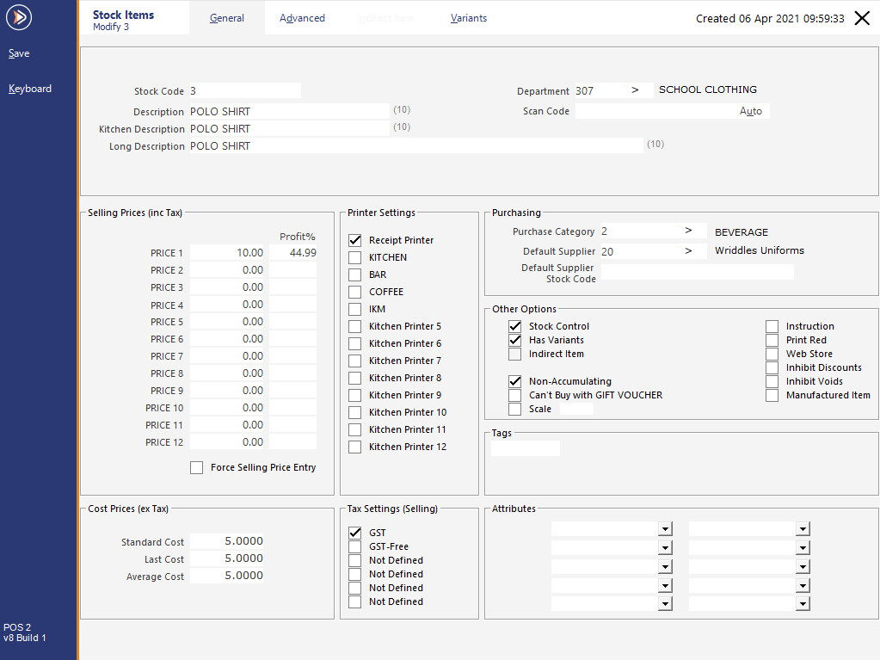This screenshot has width=880, height=660.
Task: Tick the GST-Free tax checkbox
Action: (x=354, y=546)
